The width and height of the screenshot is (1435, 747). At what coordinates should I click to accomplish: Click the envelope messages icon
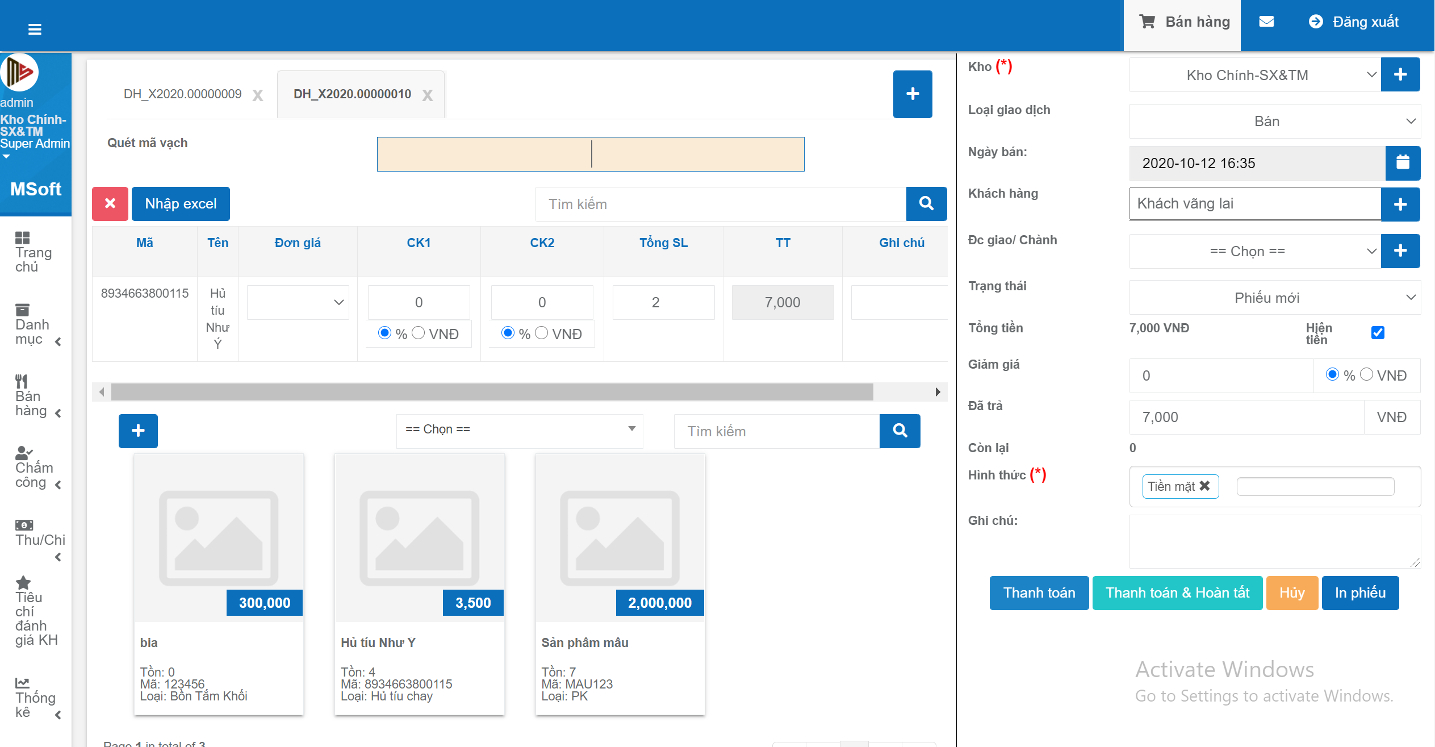pyautogui.click(x=1266, y=22)
